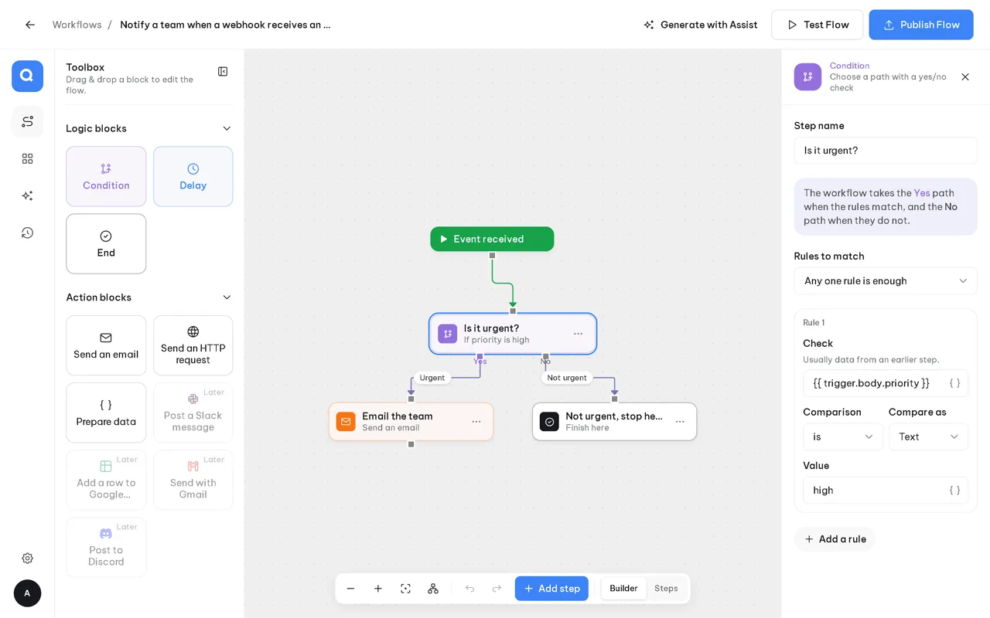Open the Rules to match dropdown
The width and height of the screenshot is (990, 618).
click(x=886, y=281)
